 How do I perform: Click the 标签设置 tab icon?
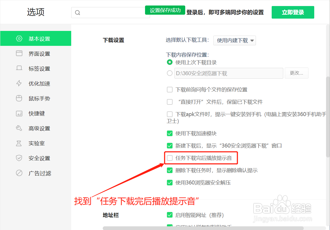19,69
